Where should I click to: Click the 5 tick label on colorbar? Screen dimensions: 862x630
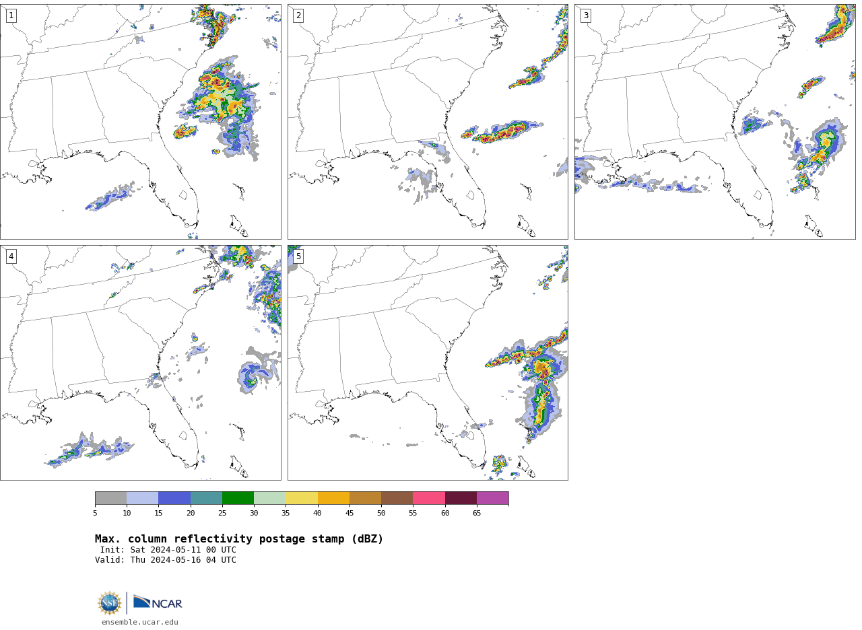tap(95, 514)
